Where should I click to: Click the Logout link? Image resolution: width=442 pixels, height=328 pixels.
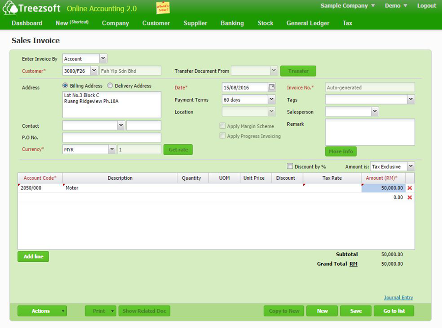(x=426, y=5)
